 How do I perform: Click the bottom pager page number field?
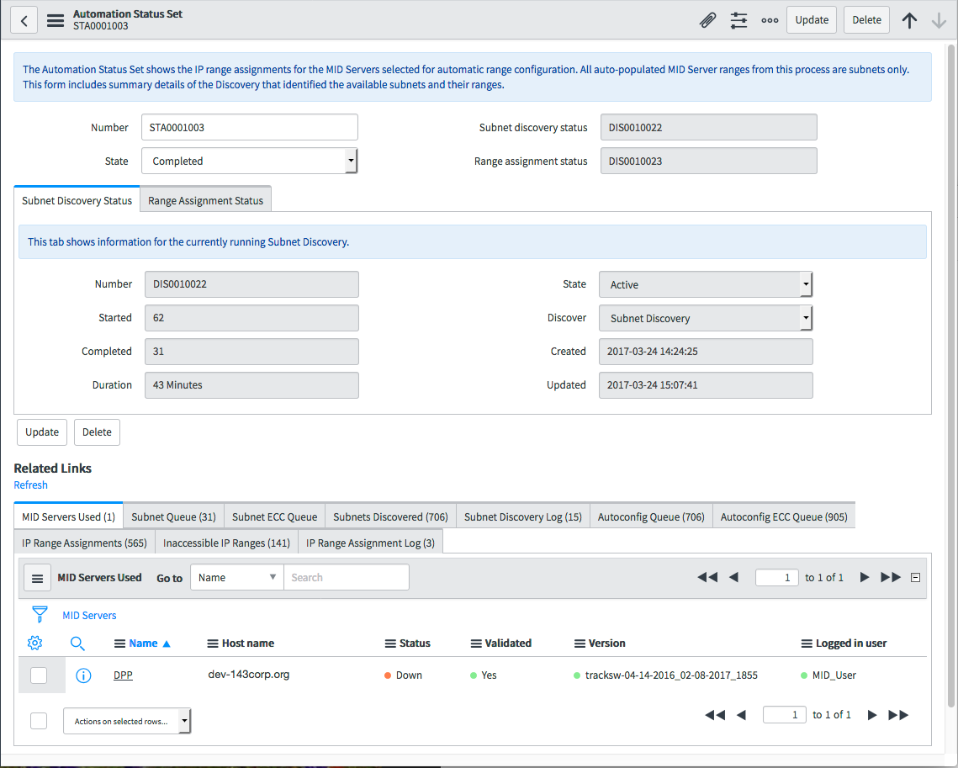coord(785,715)
